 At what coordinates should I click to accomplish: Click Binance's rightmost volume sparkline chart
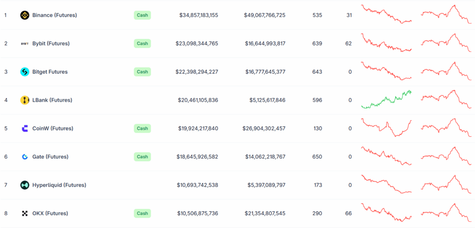tap(446, 14)
